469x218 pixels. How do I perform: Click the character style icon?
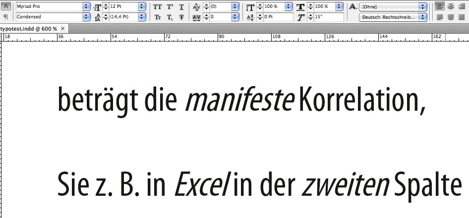click(353, 6)
